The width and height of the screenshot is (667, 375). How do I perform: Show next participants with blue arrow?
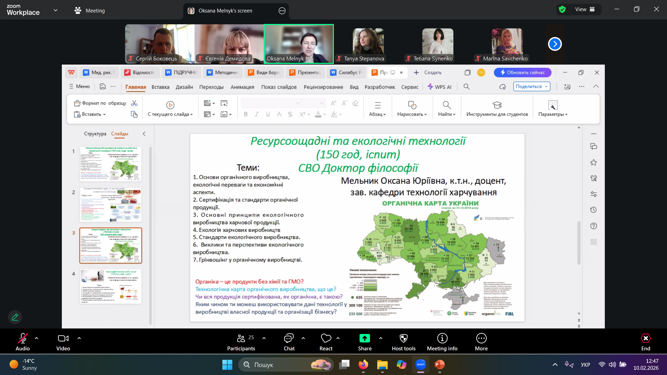click(554, 44)
